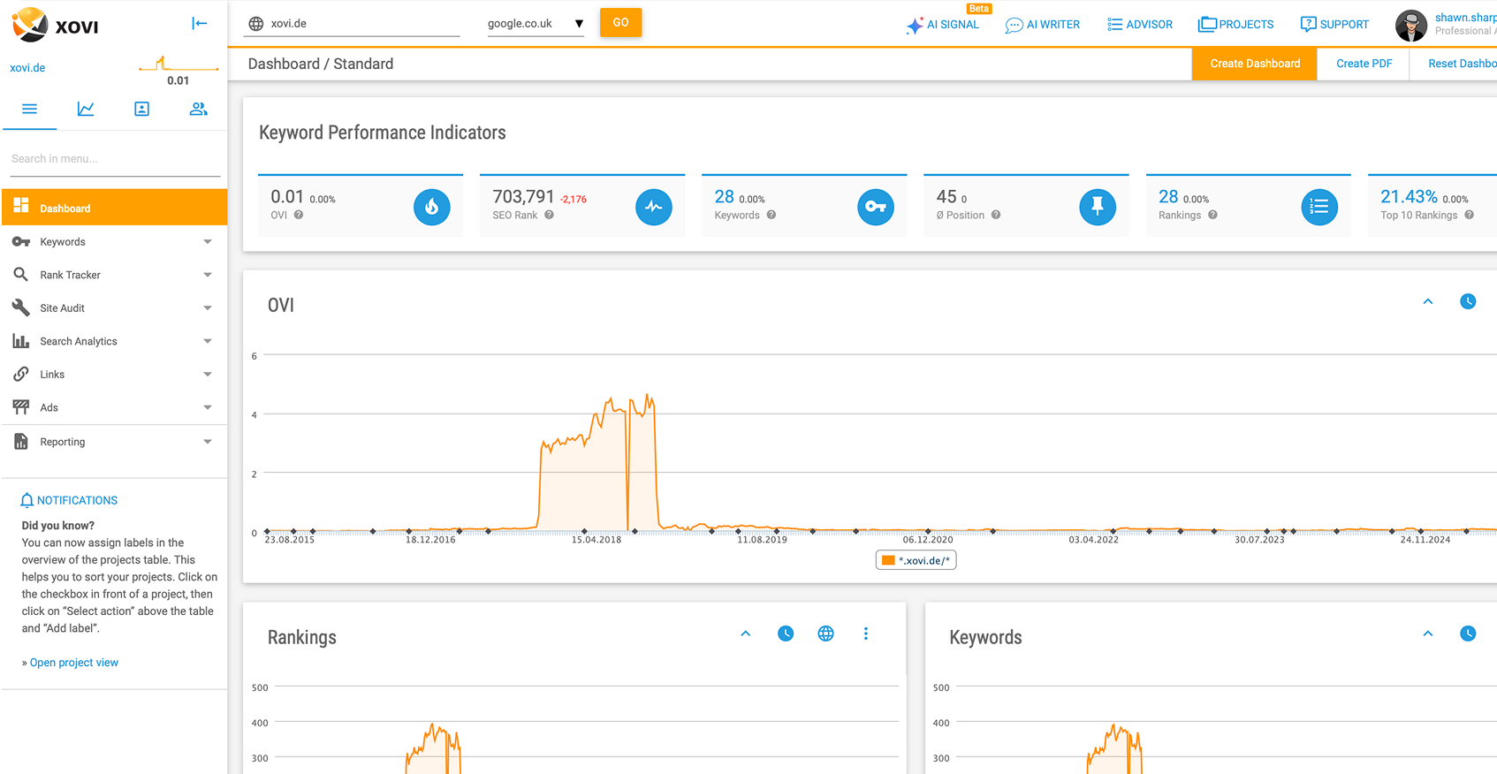Click the average Position pin icon
1497x774 pixels.
click(1097, 207)
